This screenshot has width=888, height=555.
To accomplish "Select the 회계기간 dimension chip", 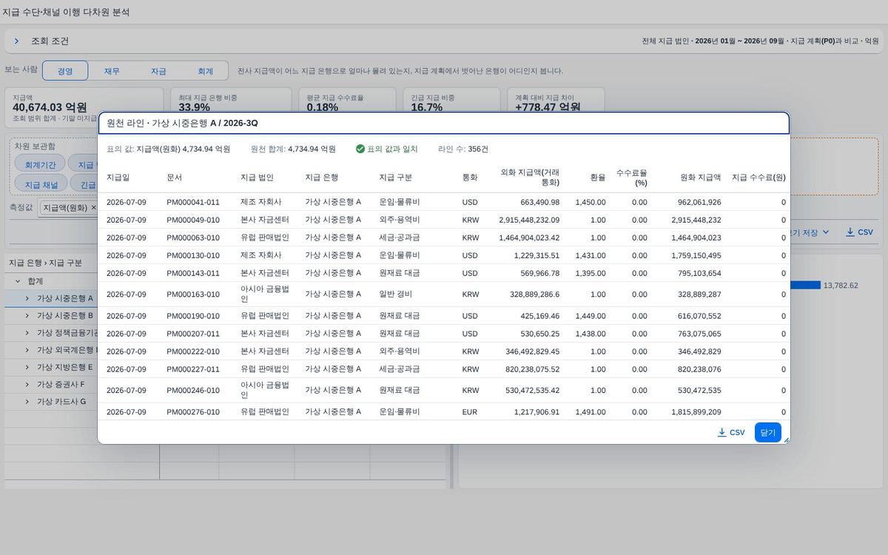I will [x=40, y=164].
